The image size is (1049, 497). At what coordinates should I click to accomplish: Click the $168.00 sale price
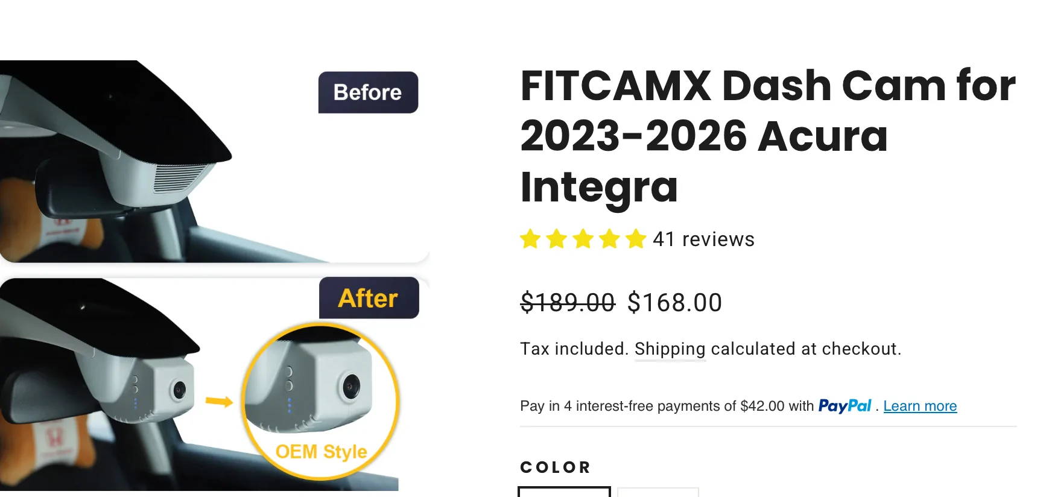674,303
